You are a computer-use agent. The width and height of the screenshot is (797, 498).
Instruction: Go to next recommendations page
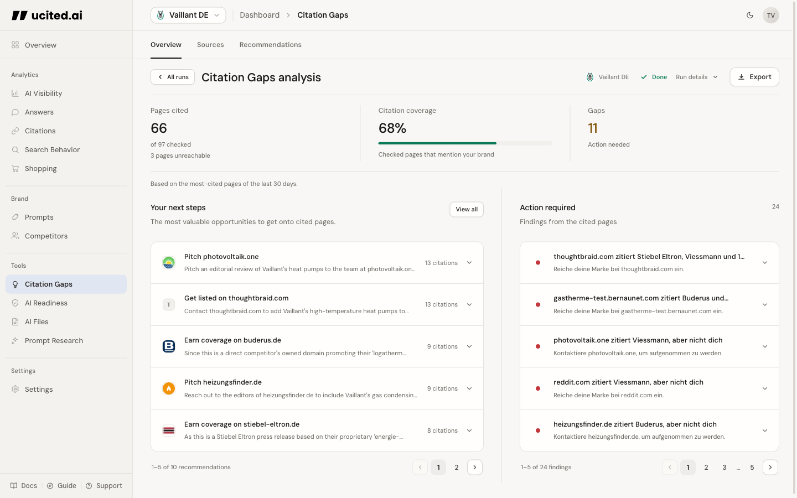[475, 468]
